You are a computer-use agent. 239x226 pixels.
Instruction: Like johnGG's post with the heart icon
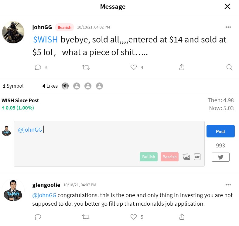tap(134, 67)
